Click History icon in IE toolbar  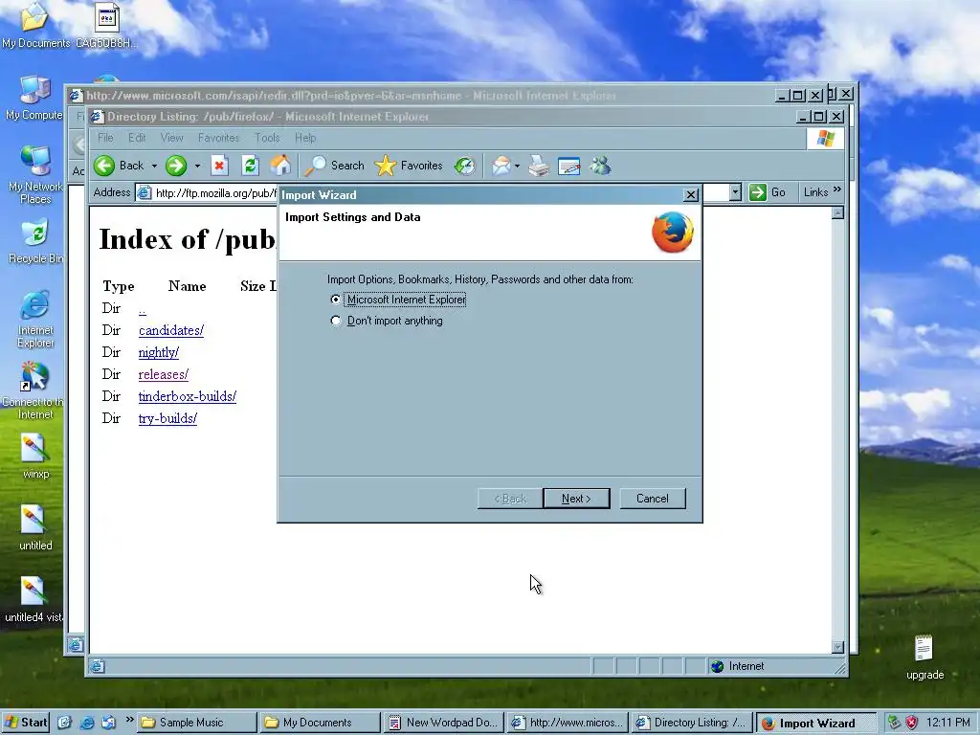465,166
